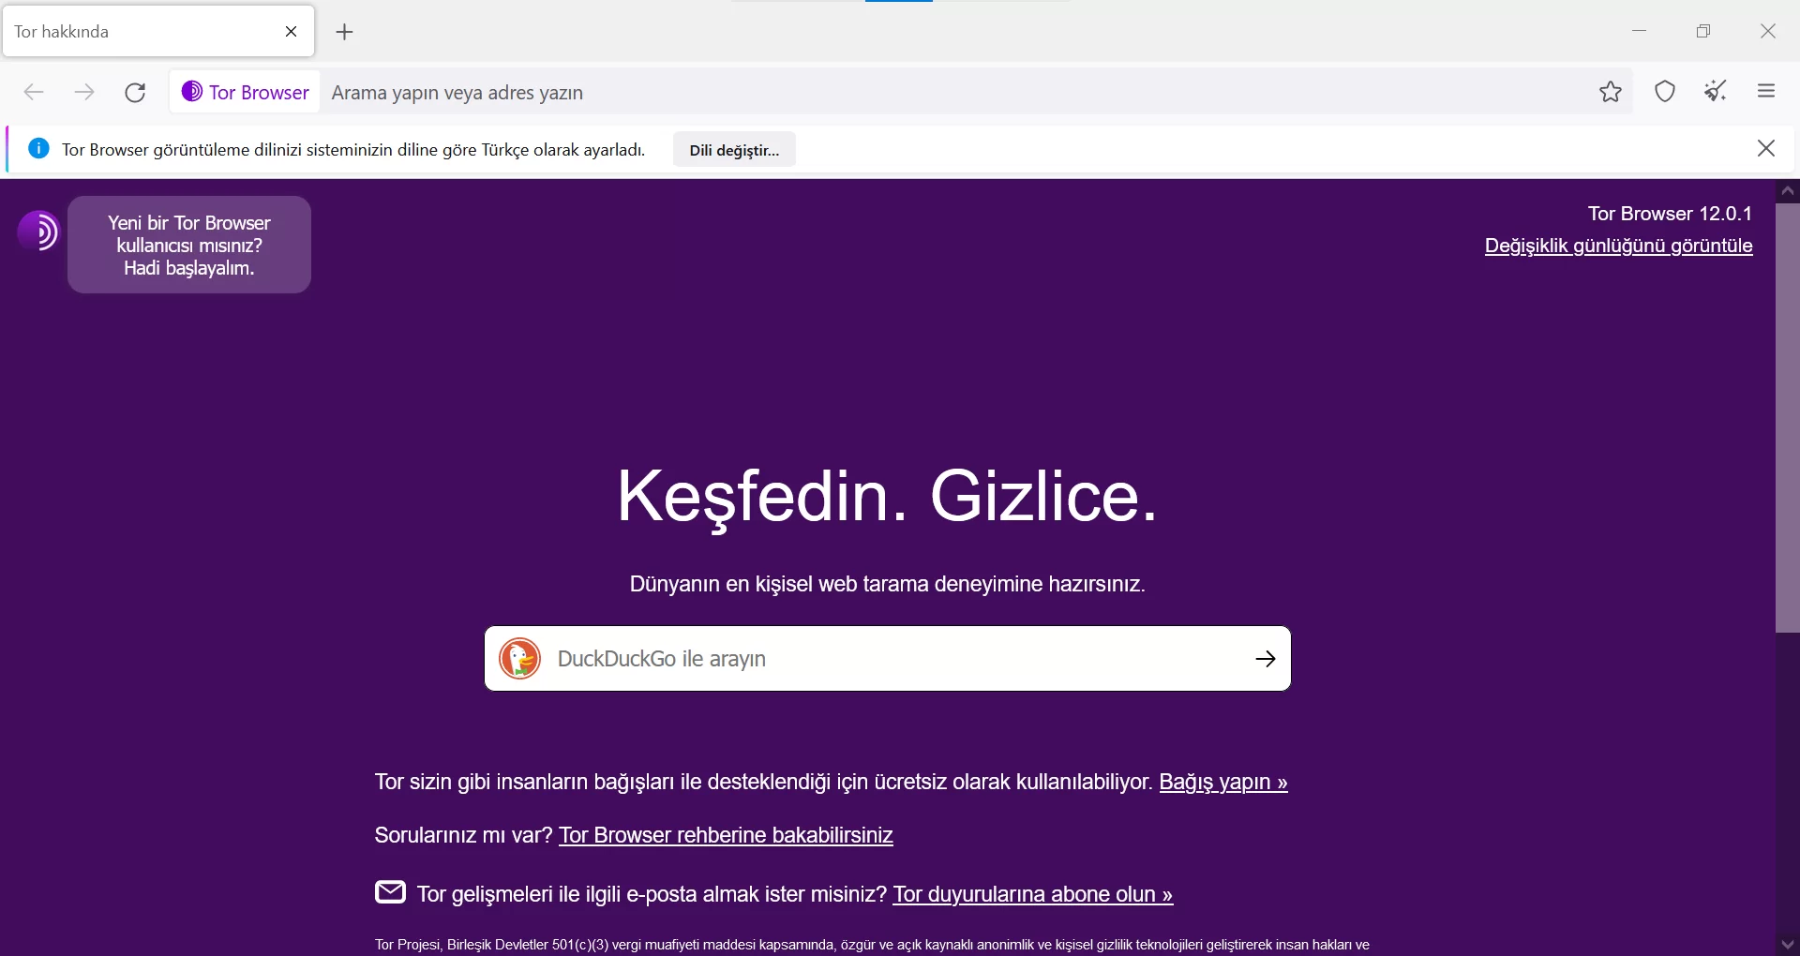This screenshot has width=1800, height=956.
Task: Open 'Değişiklik günlüğünü görüntüle' link
Action: click(1618, 246)
